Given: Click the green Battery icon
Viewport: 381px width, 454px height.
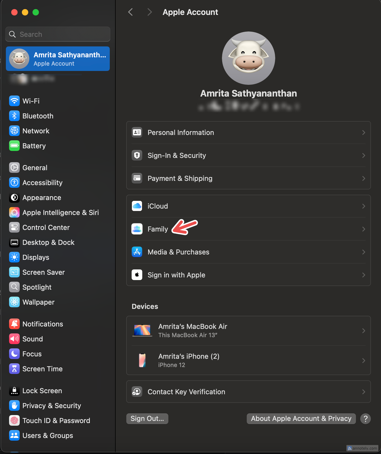Looking at the screenshot, I should [14, 146].
